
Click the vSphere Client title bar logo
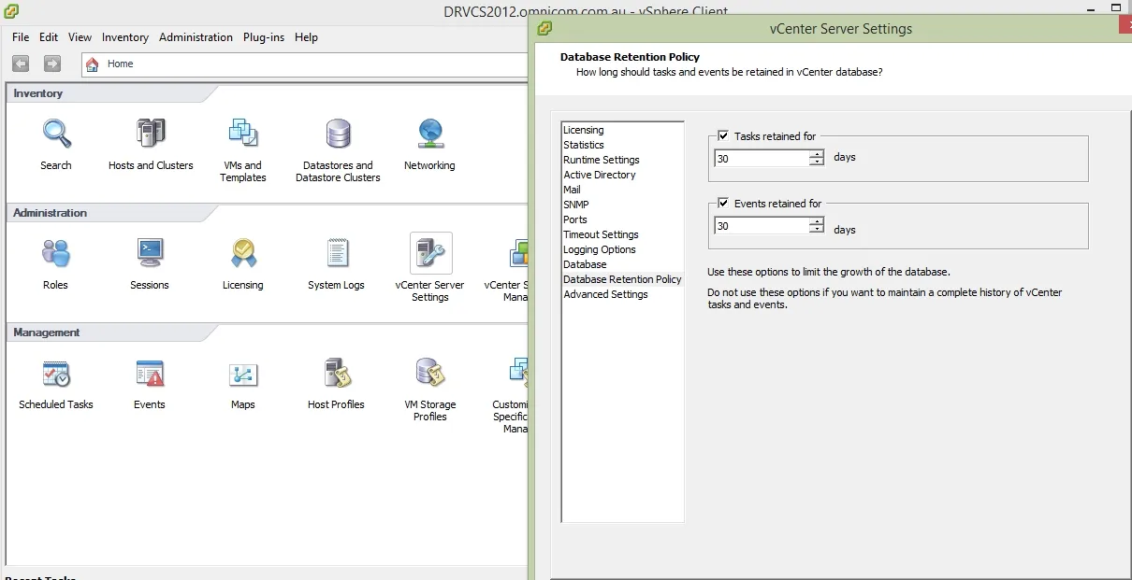[10, 12]
